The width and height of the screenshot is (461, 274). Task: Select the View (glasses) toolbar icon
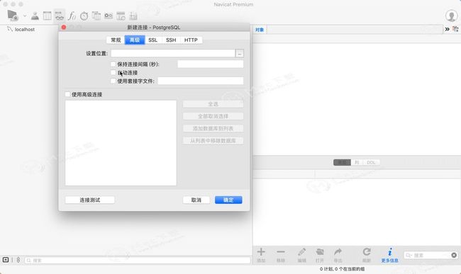click(x=59, y=16)
